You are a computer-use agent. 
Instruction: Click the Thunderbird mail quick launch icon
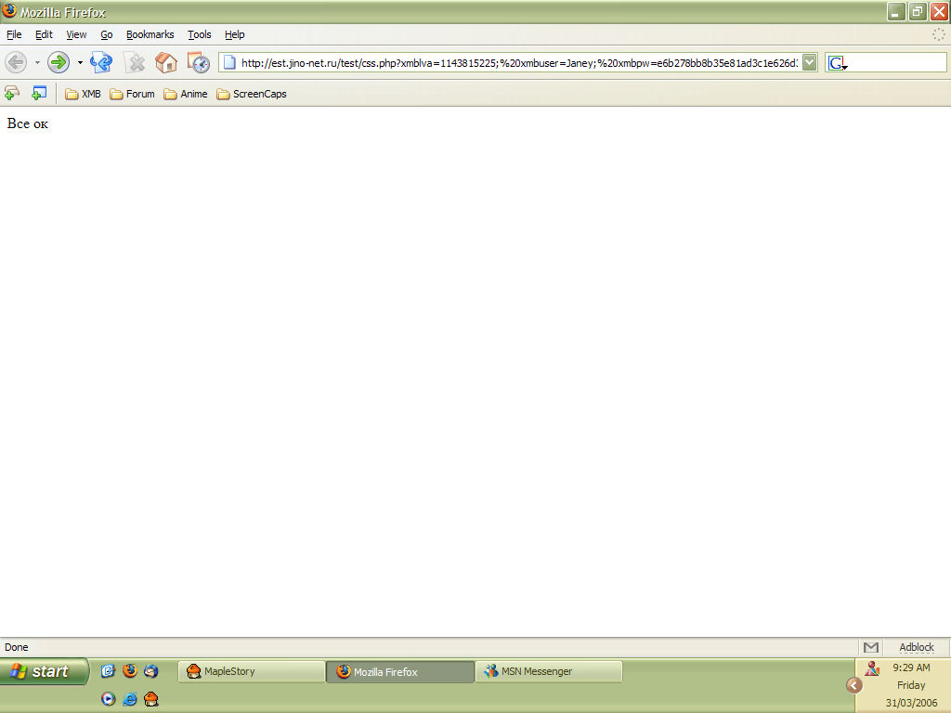point(151,670)
